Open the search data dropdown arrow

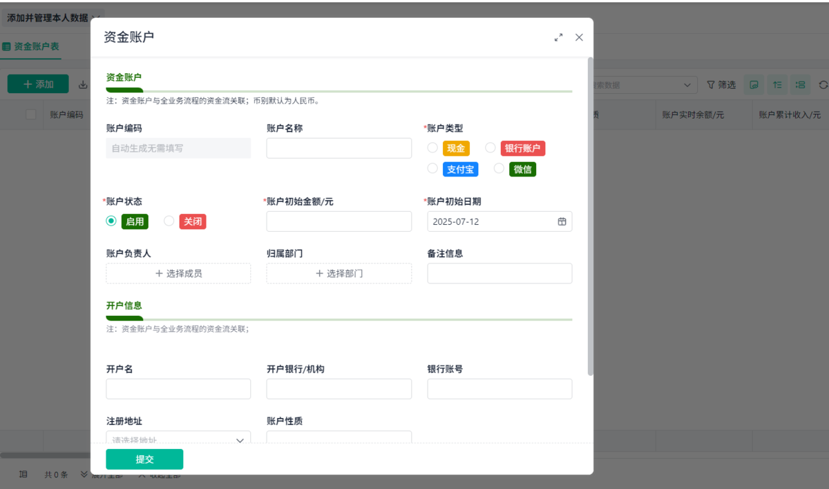687,85
